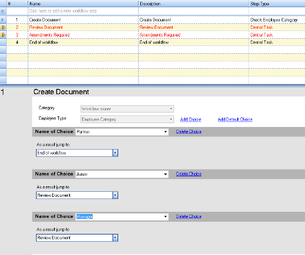Sort by the Name column header
Screen dimensions: 305x255
[83, 3]
